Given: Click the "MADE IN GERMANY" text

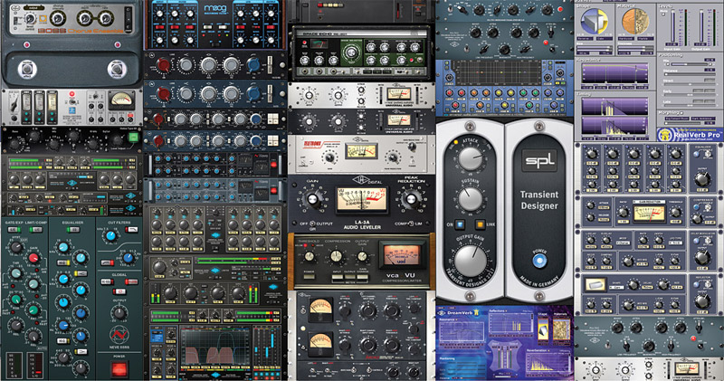Looking at the screenshot, I should (538, 283).
